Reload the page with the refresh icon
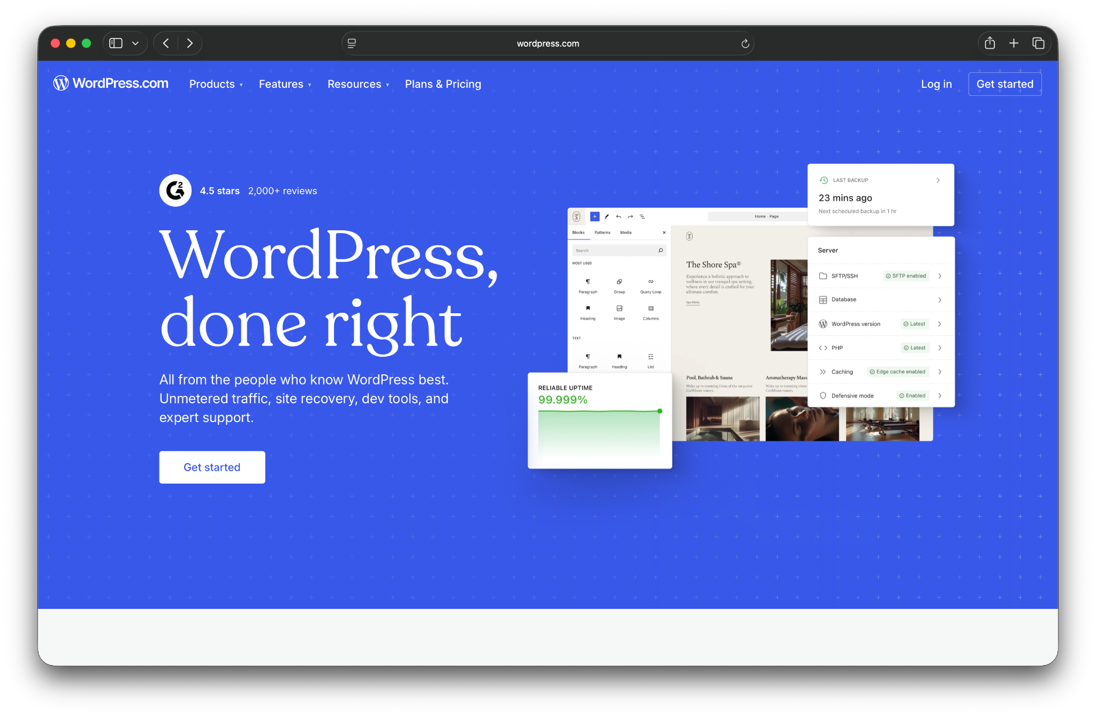The image size is (1096, 716). coord(745,44)
